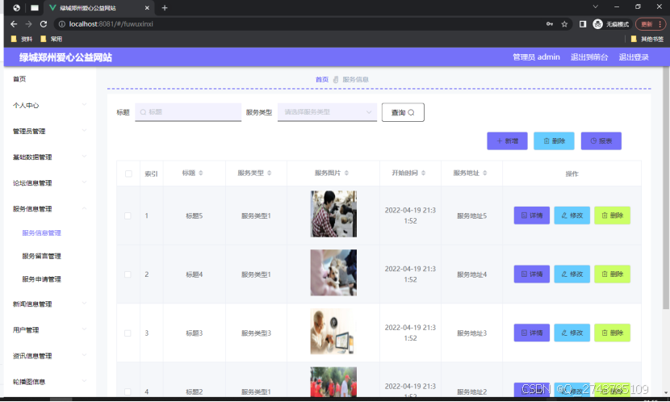This screenshot has height=402, width=670.
Task: Click the batch 删除 button above the table
Action: click(554, 141)
